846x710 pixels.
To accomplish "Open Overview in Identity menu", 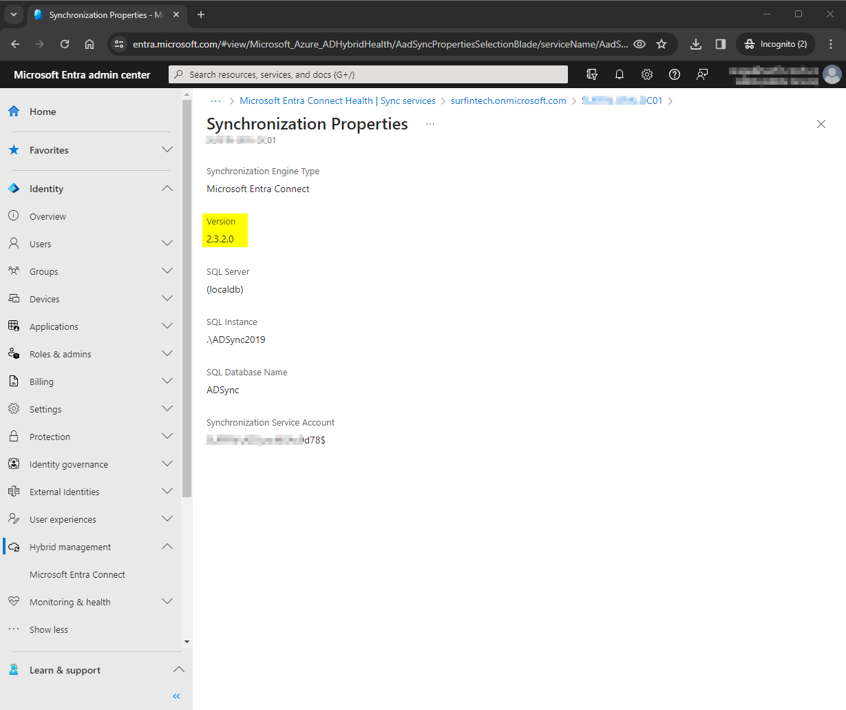I will click(x=47, y=216).
